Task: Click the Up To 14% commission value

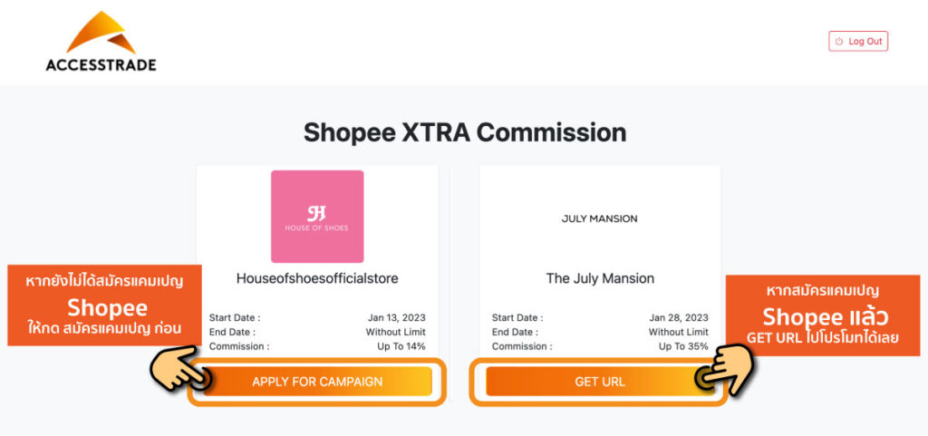Action: [401, 346]
